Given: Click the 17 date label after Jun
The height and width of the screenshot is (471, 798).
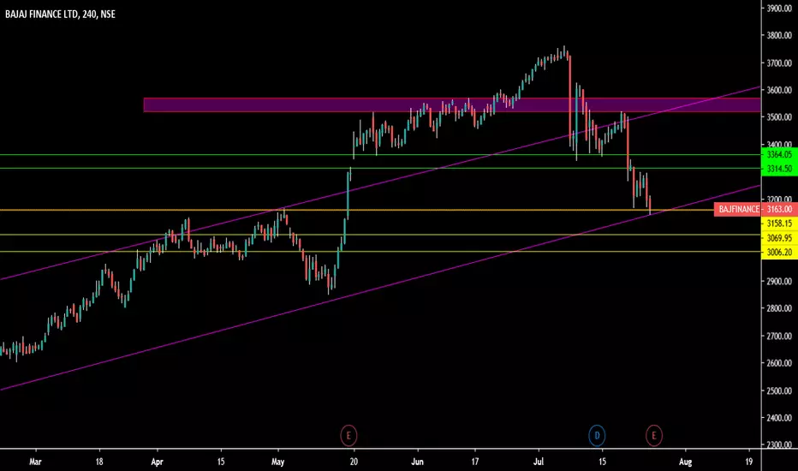Looking at the screenshot, I should pyautogui.click(x=475, y=462).
